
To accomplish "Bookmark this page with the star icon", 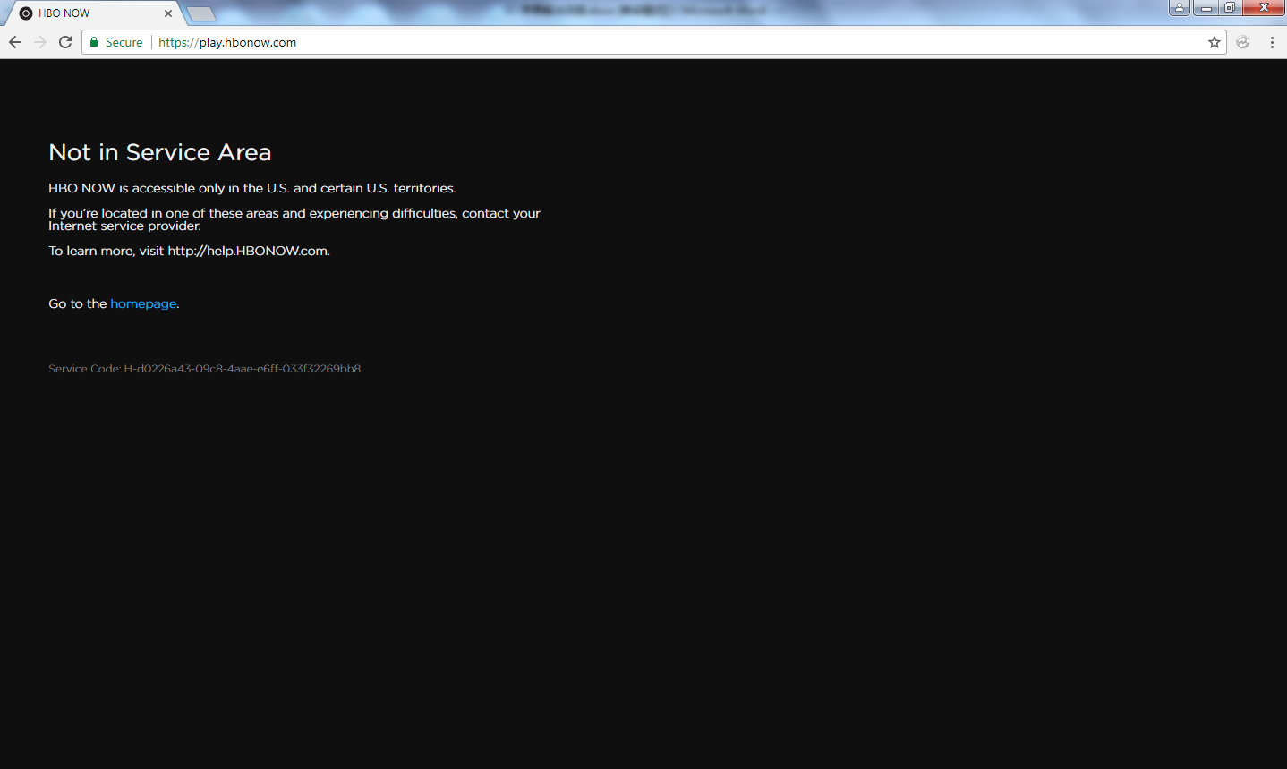I will [x=1215, y=42].
